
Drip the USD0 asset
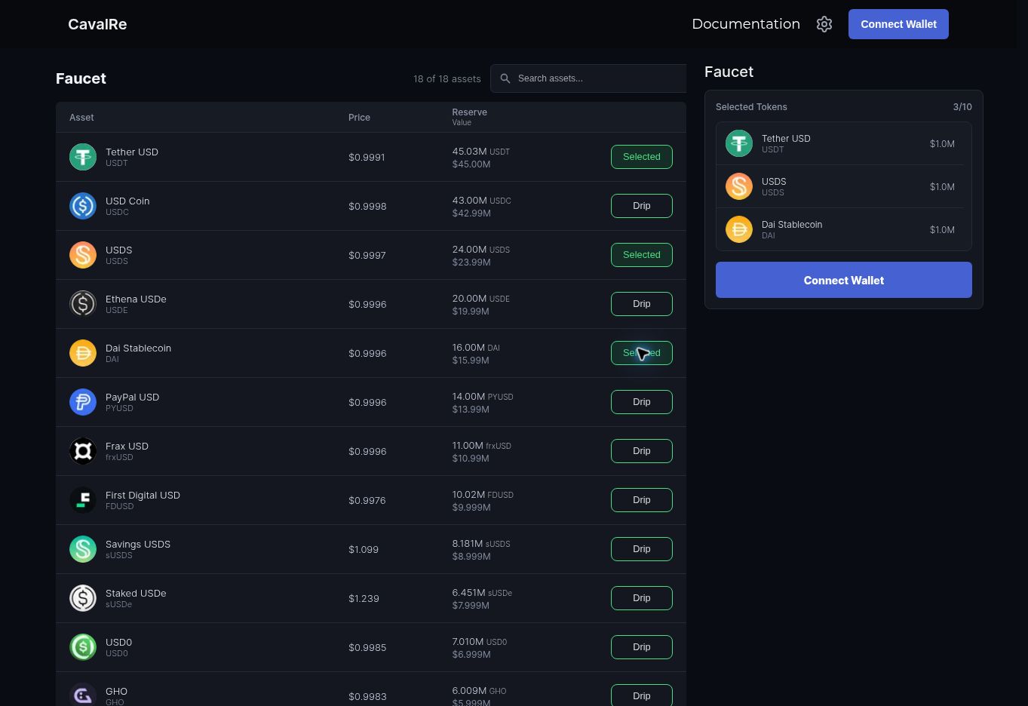pyautogui.click(x=642, y=647)
